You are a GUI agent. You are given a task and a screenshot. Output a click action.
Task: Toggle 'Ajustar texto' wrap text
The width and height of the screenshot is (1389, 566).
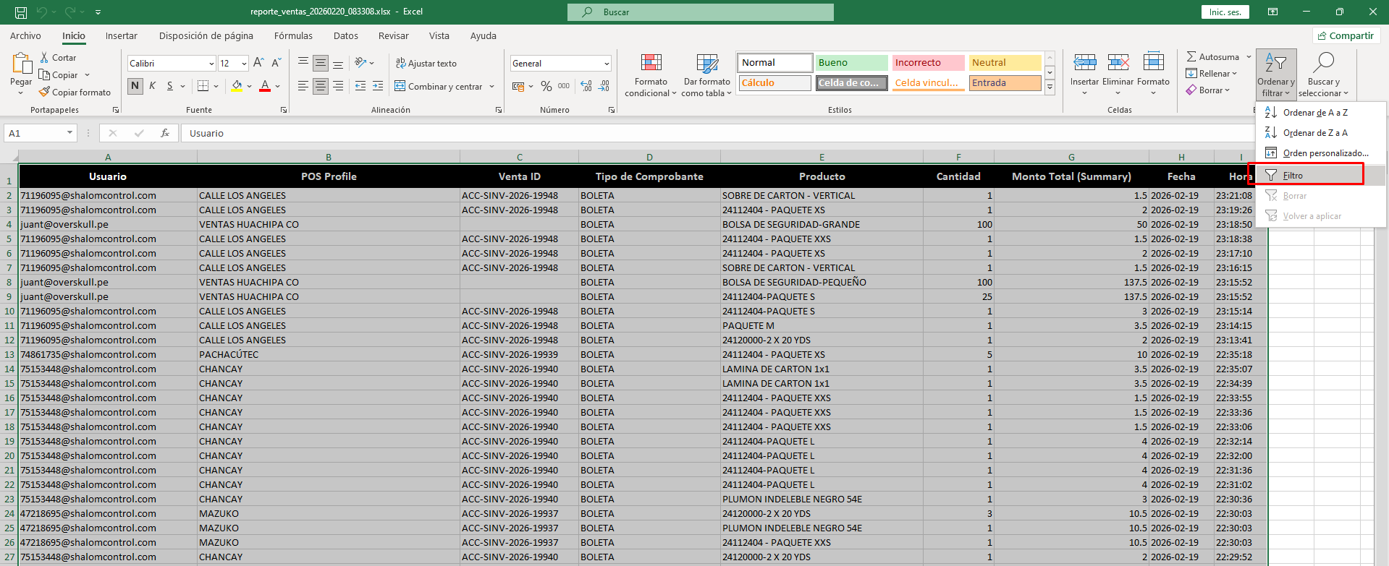click(426, 64)
